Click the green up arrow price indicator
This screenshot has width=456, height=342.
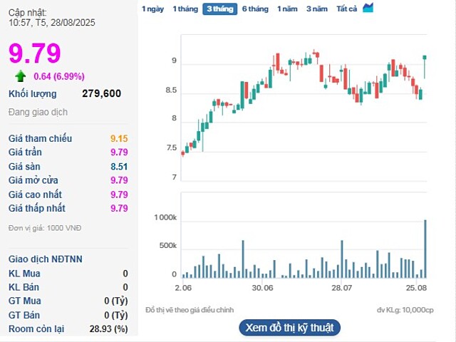[x=20, y=76]
